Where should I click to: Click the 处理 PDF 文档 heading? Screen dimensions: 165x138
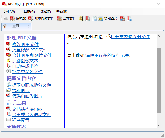pos(22,38)
